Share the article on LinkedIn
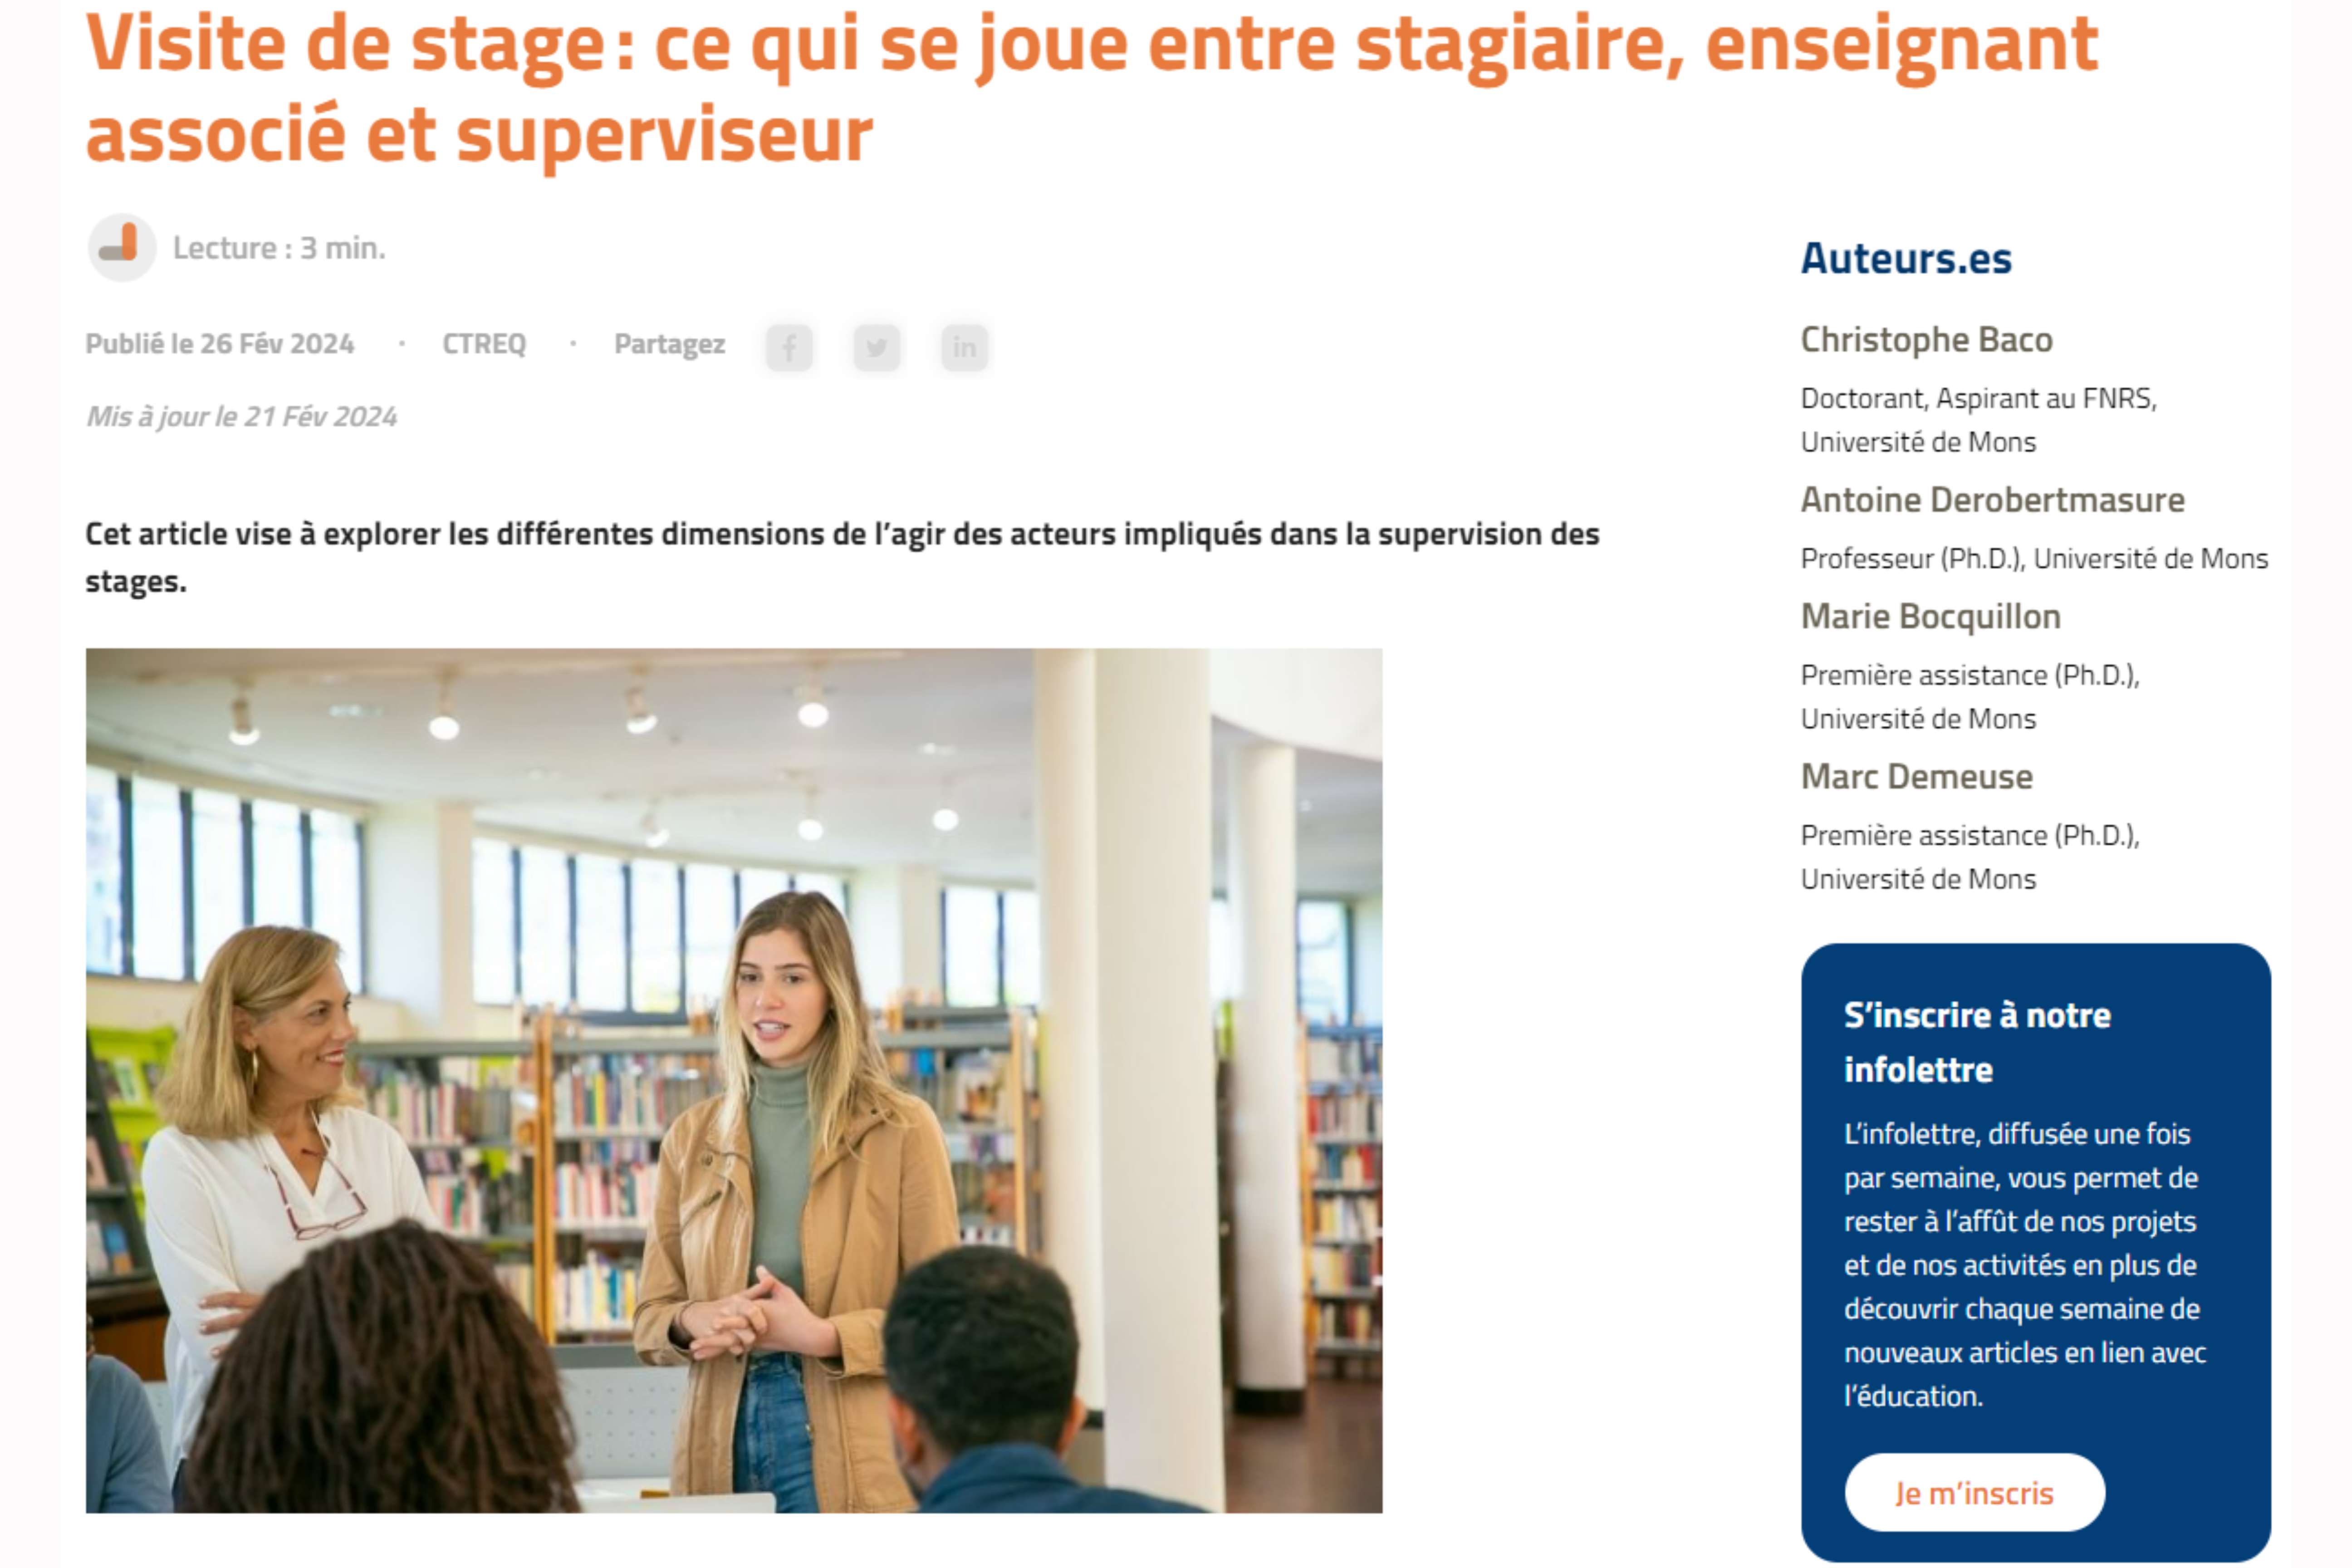The image size is (2352, 1568). pyautogui.click(x=965, y=347)
